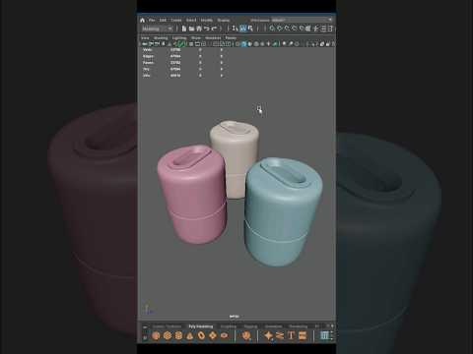Viewport: 473px width, 354px height.
Task: Click the Faces label in the HUD
Action: tap(148, 63)
